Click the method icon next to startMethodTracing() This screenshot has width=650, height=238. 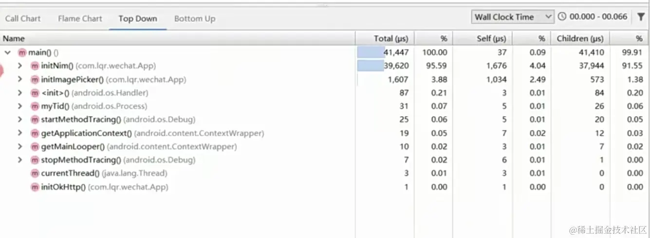coord(35,119)
